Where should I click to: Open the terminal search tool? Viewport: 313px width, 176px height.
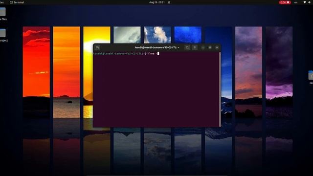[187, 47]
